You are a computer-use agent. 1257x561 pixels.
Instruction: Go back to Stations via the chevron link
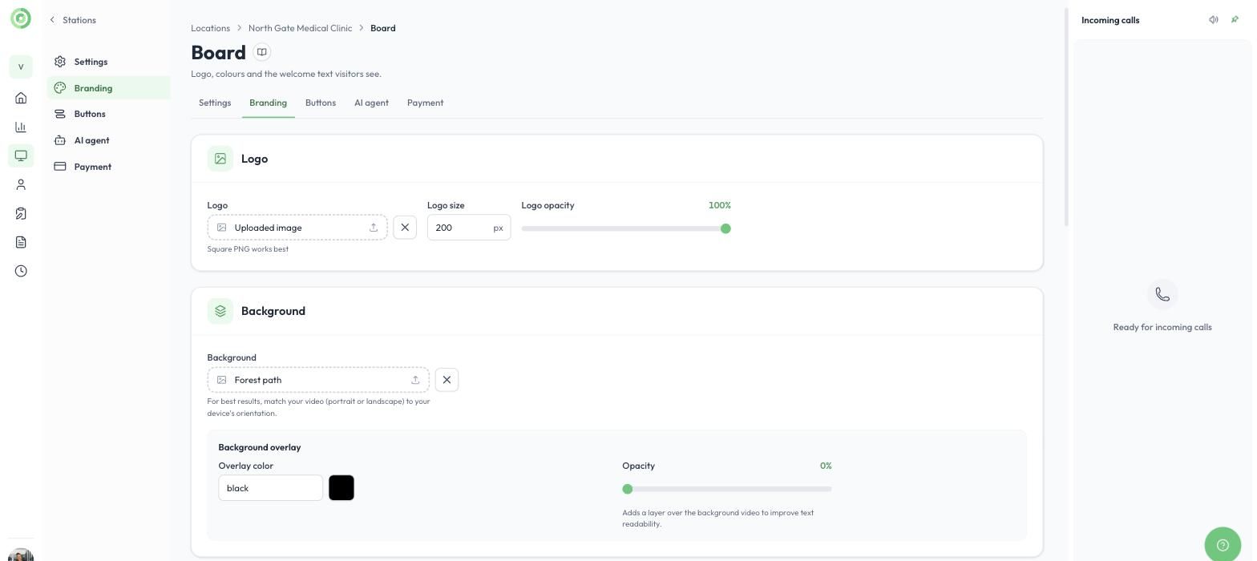(72, 20)
